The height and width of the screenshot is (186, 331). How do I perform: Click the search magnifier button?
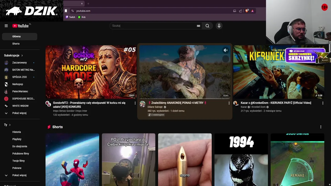point(207,26)
